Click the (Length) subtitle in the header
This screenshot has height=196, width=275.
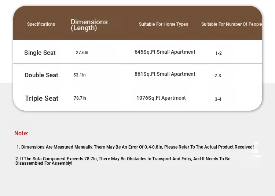pyautogui.click(x=84, y=28)
